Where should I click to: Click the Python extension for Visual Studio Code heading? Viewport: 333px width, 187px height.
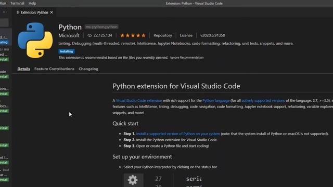[x=176, y=86]
